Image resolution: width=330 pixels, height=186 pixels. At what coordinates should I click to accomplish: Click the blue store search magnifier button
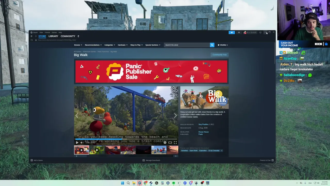click(x=212, y=45)
